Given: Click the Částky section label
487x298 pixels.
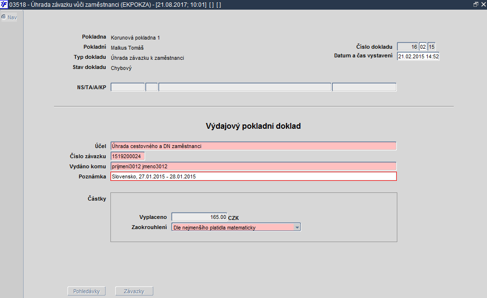Looking at the screenshot, I should click(97, 199).
